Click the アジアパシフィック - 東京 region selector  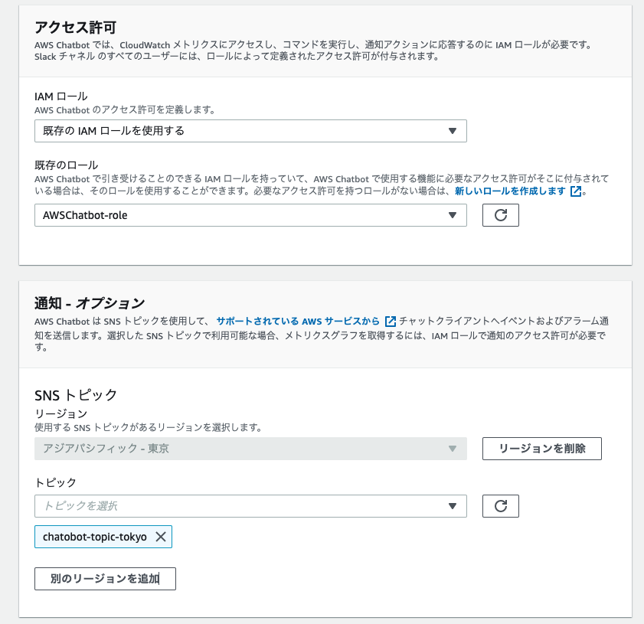(x=249, y=449)
